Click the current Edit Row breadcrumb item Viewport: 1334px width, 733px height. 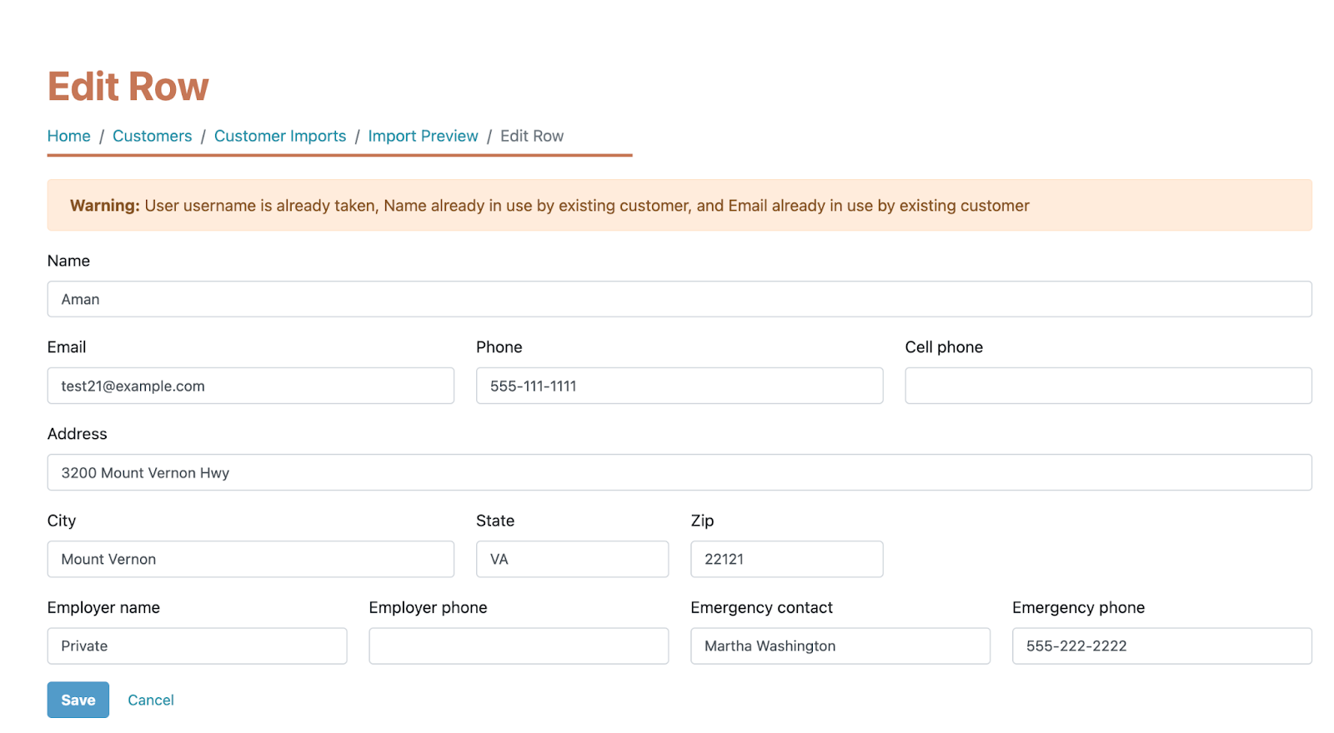coord(532,136)
